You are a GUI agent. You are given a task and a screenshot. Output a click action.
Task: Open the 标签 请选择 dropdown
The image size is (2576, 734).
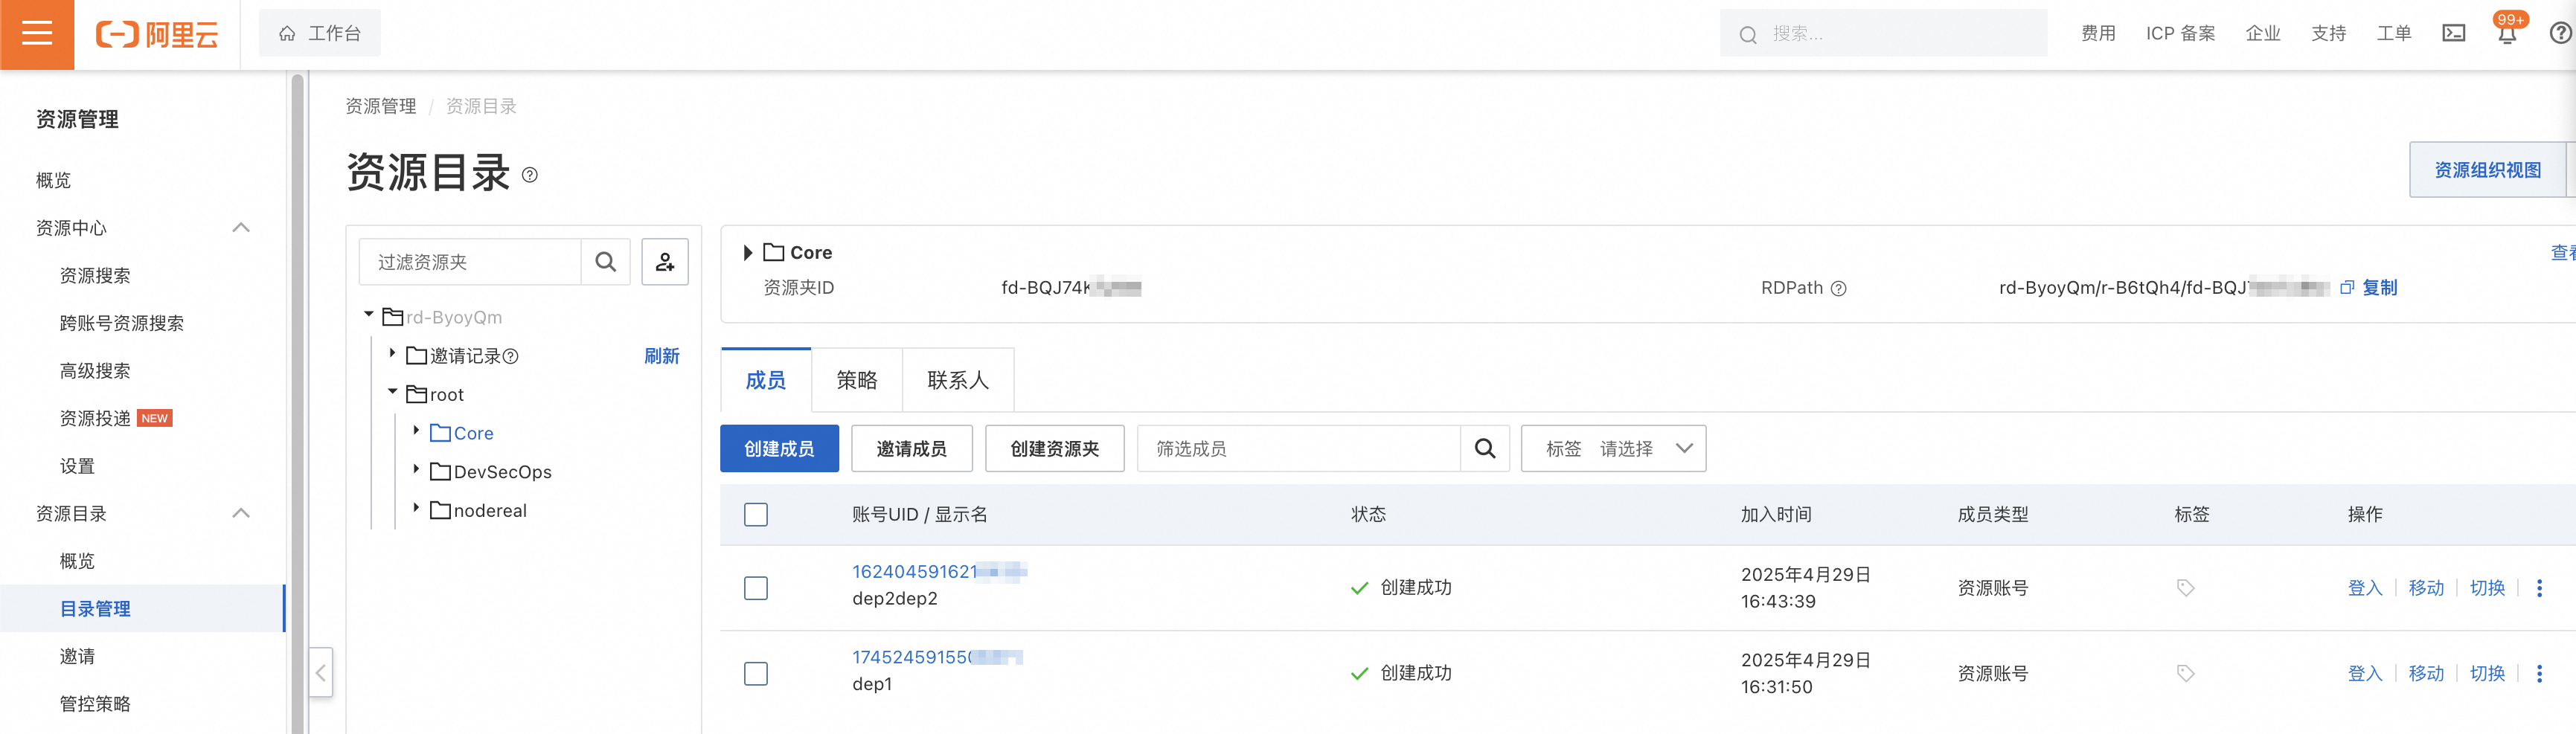pos(1613,449)
